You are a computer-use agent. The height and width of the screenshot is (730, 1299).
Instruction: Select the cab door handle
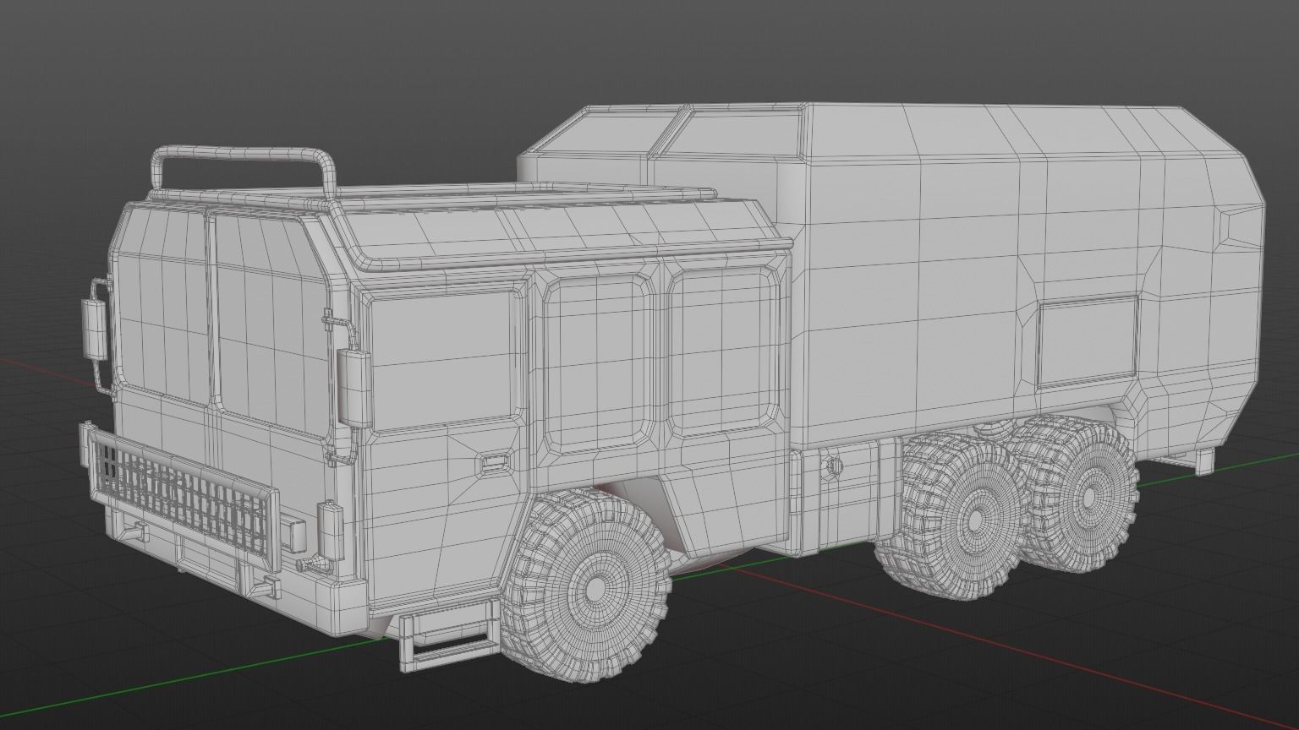pos(492,462)
